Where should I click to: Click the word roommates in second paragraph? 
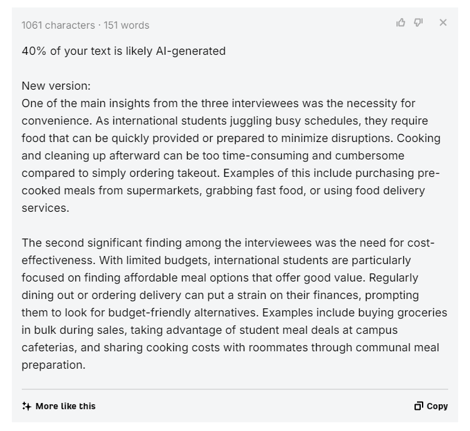[278, 348]
